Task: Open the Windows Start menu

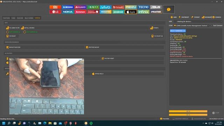Action: [4, 123]
